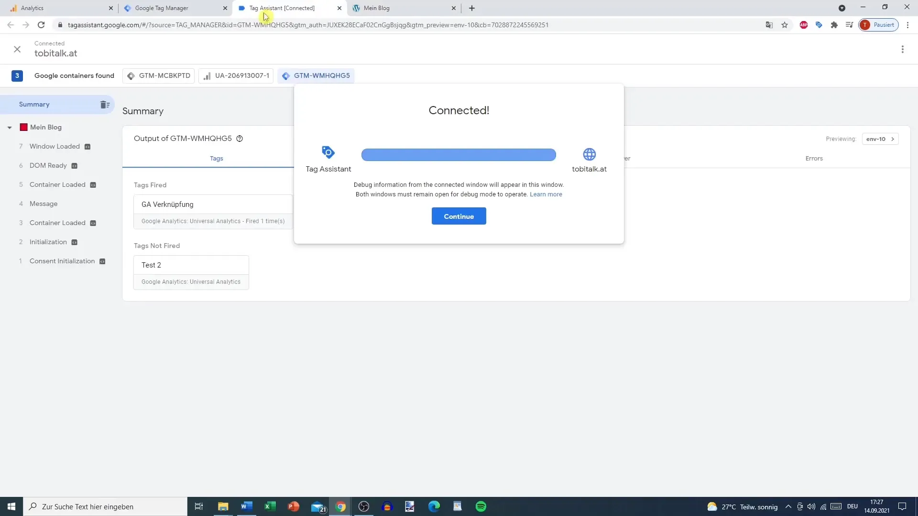Click the Learn more link in dialog
Screen dimensions: 918x516
(546, 194)
